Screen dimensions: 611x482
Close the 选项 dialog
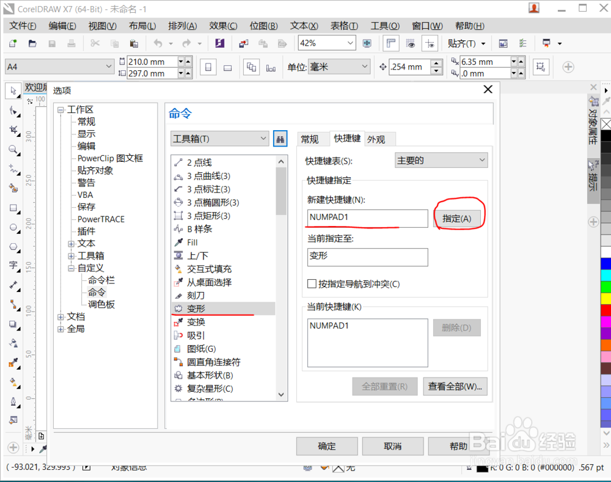click(x=488, y=90)
